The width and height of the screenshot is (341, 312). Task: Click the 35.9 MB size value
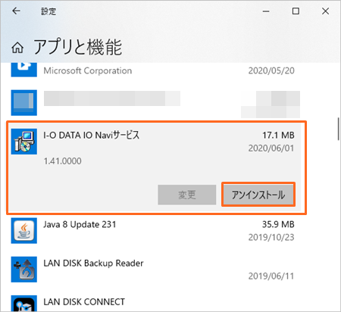[278, 224]
